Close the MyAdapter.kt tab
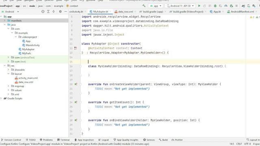The image size is (260, 146). [x=110, y=12]
